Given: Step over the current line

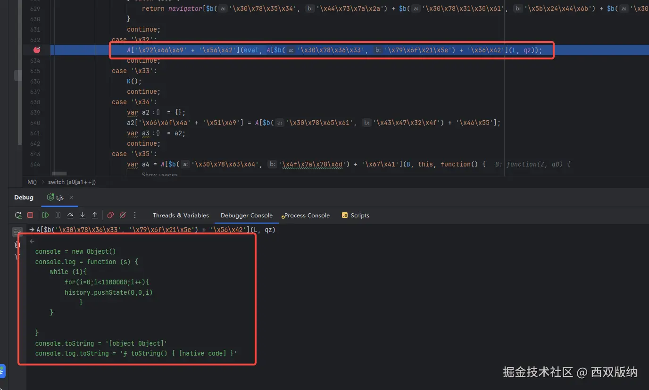Looking at the screenshot, I should (70, 215).
